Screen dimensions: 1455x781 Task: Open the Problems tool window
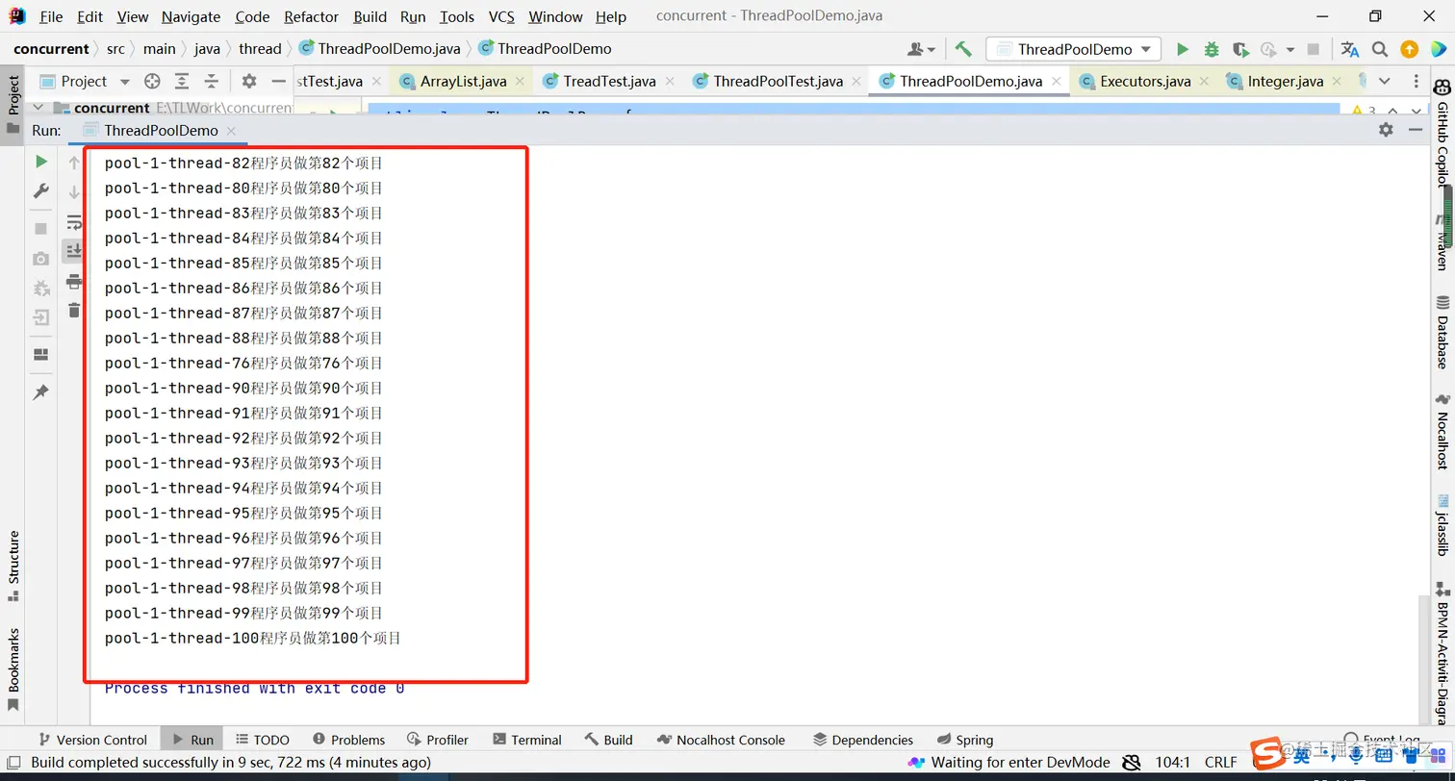(348, 740)
